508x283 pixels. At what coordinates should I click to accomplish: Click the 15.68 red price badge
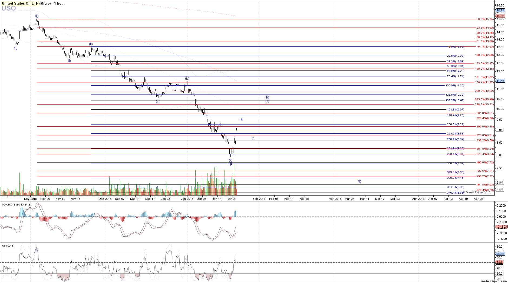point(500,16)
